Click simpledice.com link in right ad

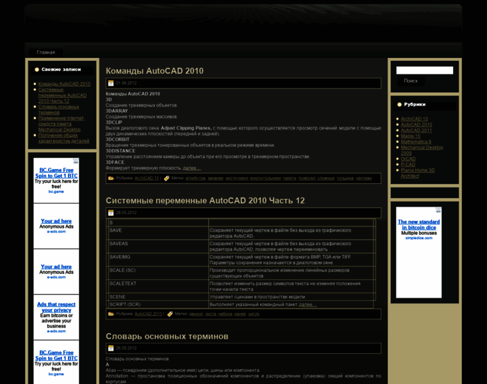tap(418, 238)
